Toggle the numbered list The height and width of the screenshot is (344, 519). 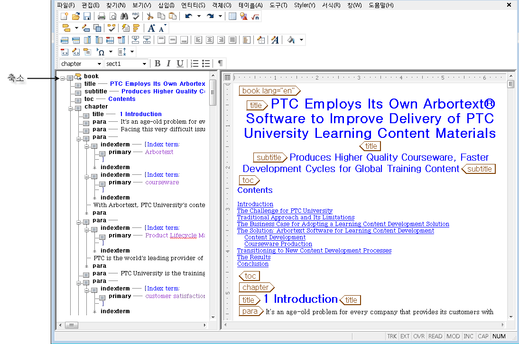click(195, 63)
